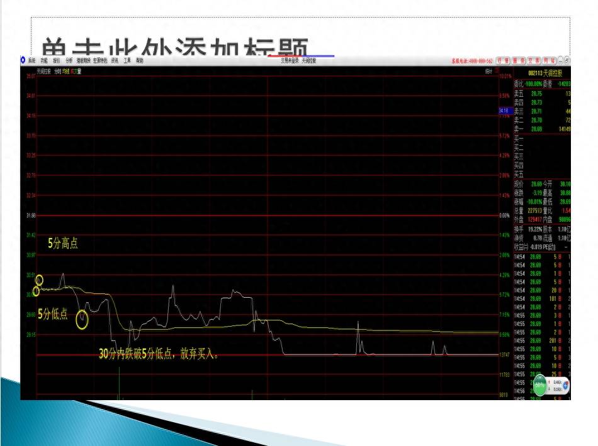The width and height of the screenshot is (598, 446).
Task: Click the 涨幅 value -10.01%
Action: (534, 202)
